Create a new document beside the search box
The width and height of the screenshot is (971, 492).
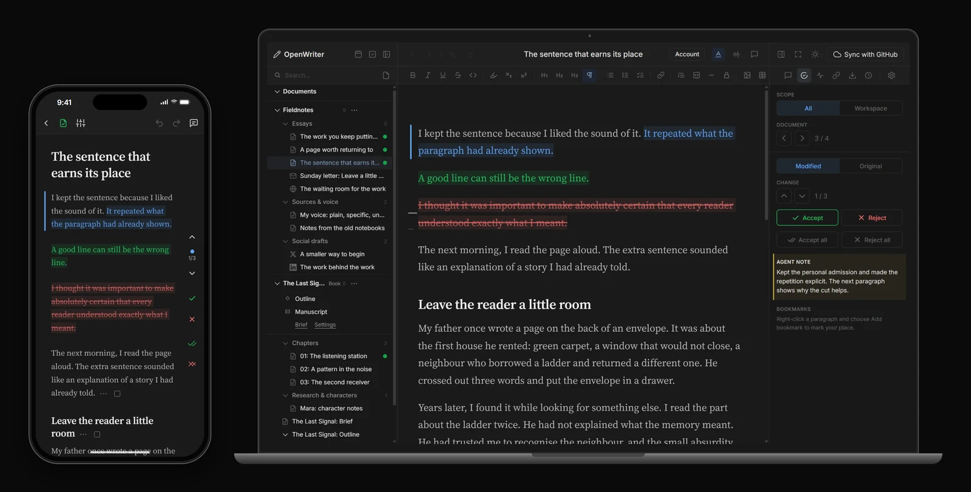click(386, 75)
